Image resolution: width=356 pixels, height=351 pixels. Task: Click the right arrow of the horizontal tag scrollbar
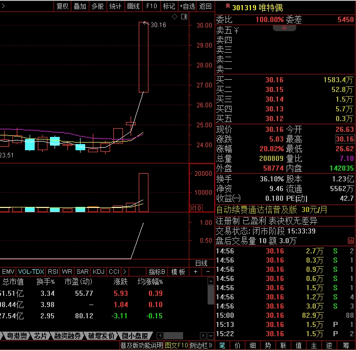pos(203,336)
